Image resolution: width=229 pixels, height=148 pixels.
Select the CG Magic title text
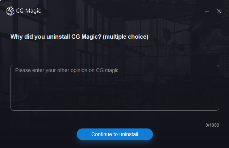[29, 11]
